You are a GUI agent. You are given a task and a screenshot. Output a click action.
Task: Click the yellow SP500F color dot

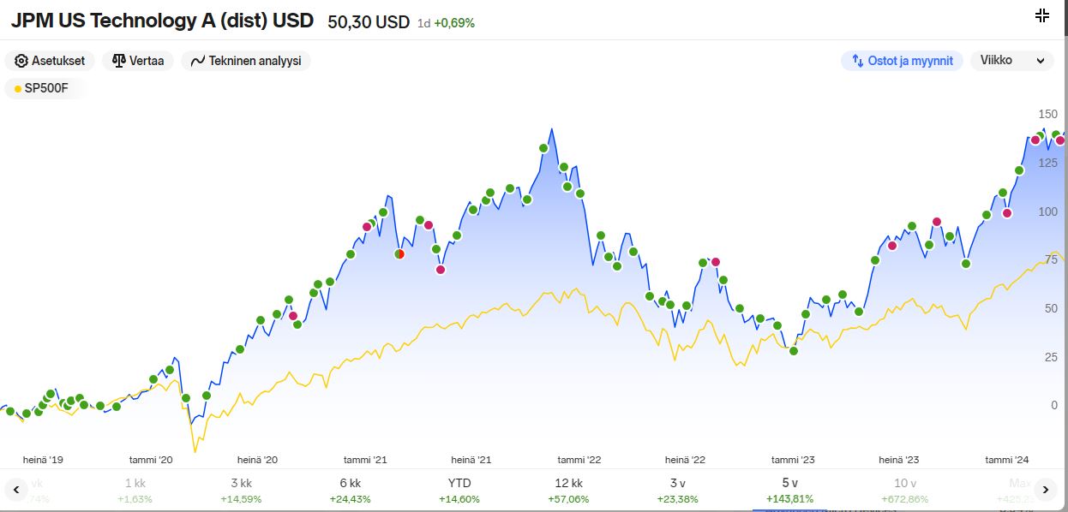click(x=18, y=88)
